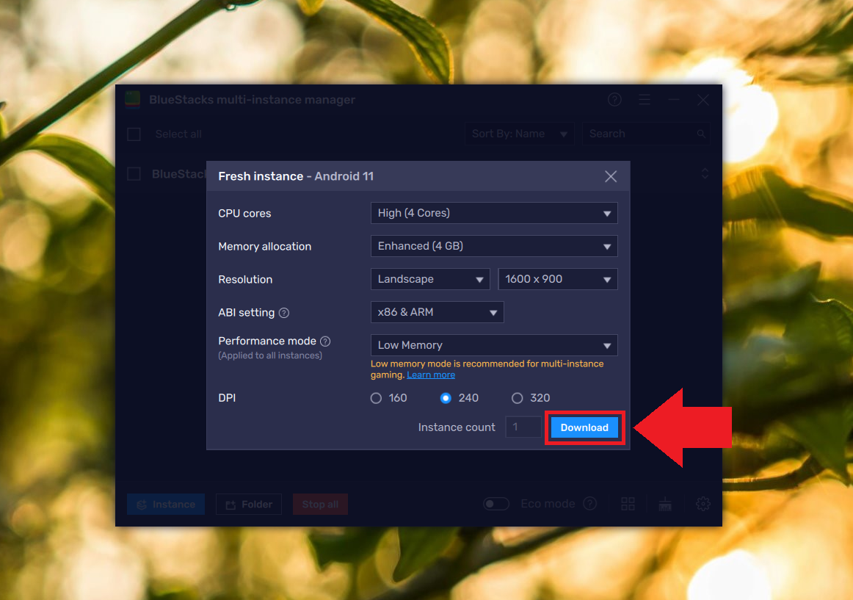This screenshot has height=600, width=853.
Task: Open the help icon in the title bar
Action: pyautogui.click(x=614, y=99)
